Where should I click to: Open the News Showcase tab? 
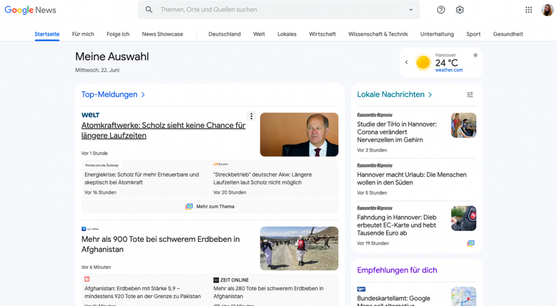[162, 34]
